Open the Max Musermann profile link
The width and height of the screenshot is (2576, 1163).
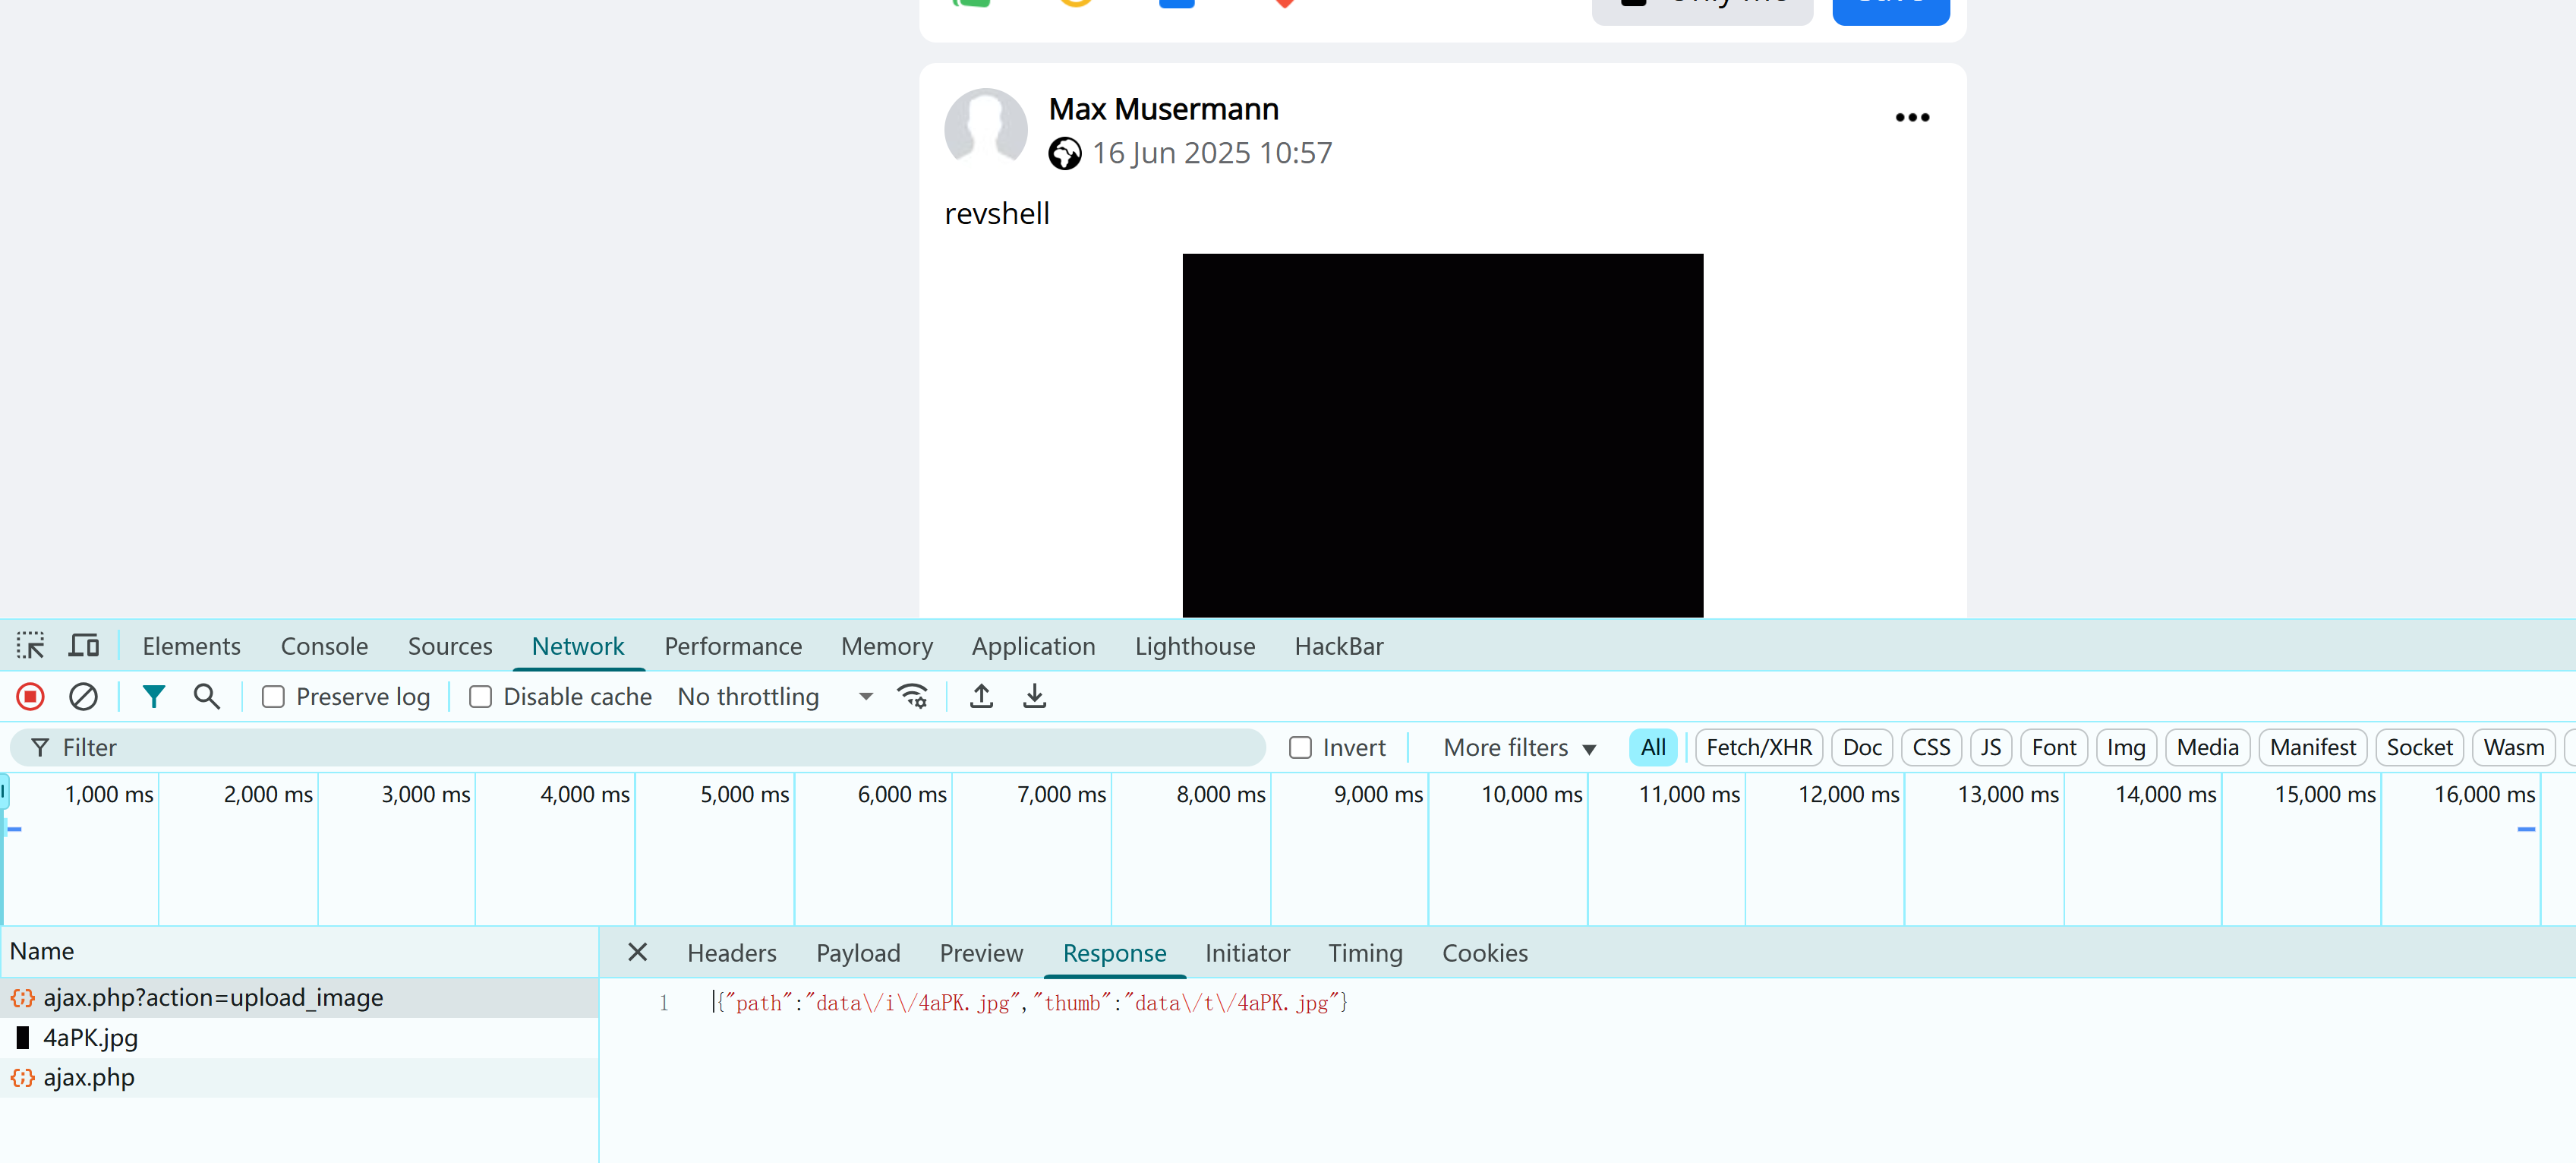click(1163, 109)
